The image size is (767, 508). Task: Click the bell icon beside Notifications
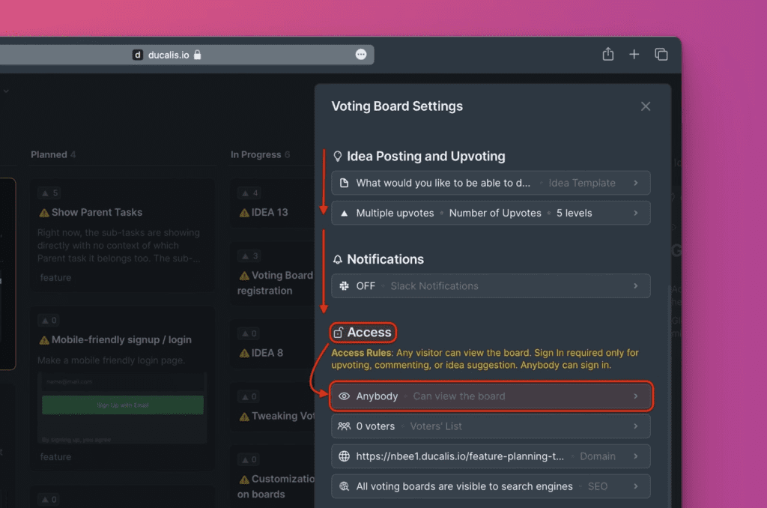click(x=338, y=259)
